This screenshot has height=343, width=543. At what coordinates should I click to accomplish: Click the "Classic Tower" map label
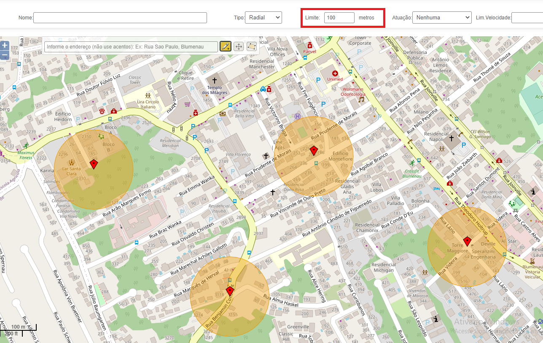[135, 80]
